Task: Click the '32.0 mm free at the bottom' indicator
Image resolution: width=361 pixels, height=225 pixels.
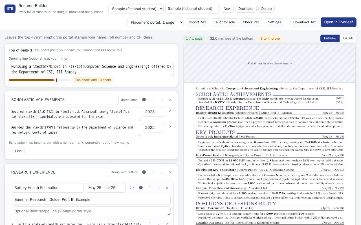Action: coord(232,39)
